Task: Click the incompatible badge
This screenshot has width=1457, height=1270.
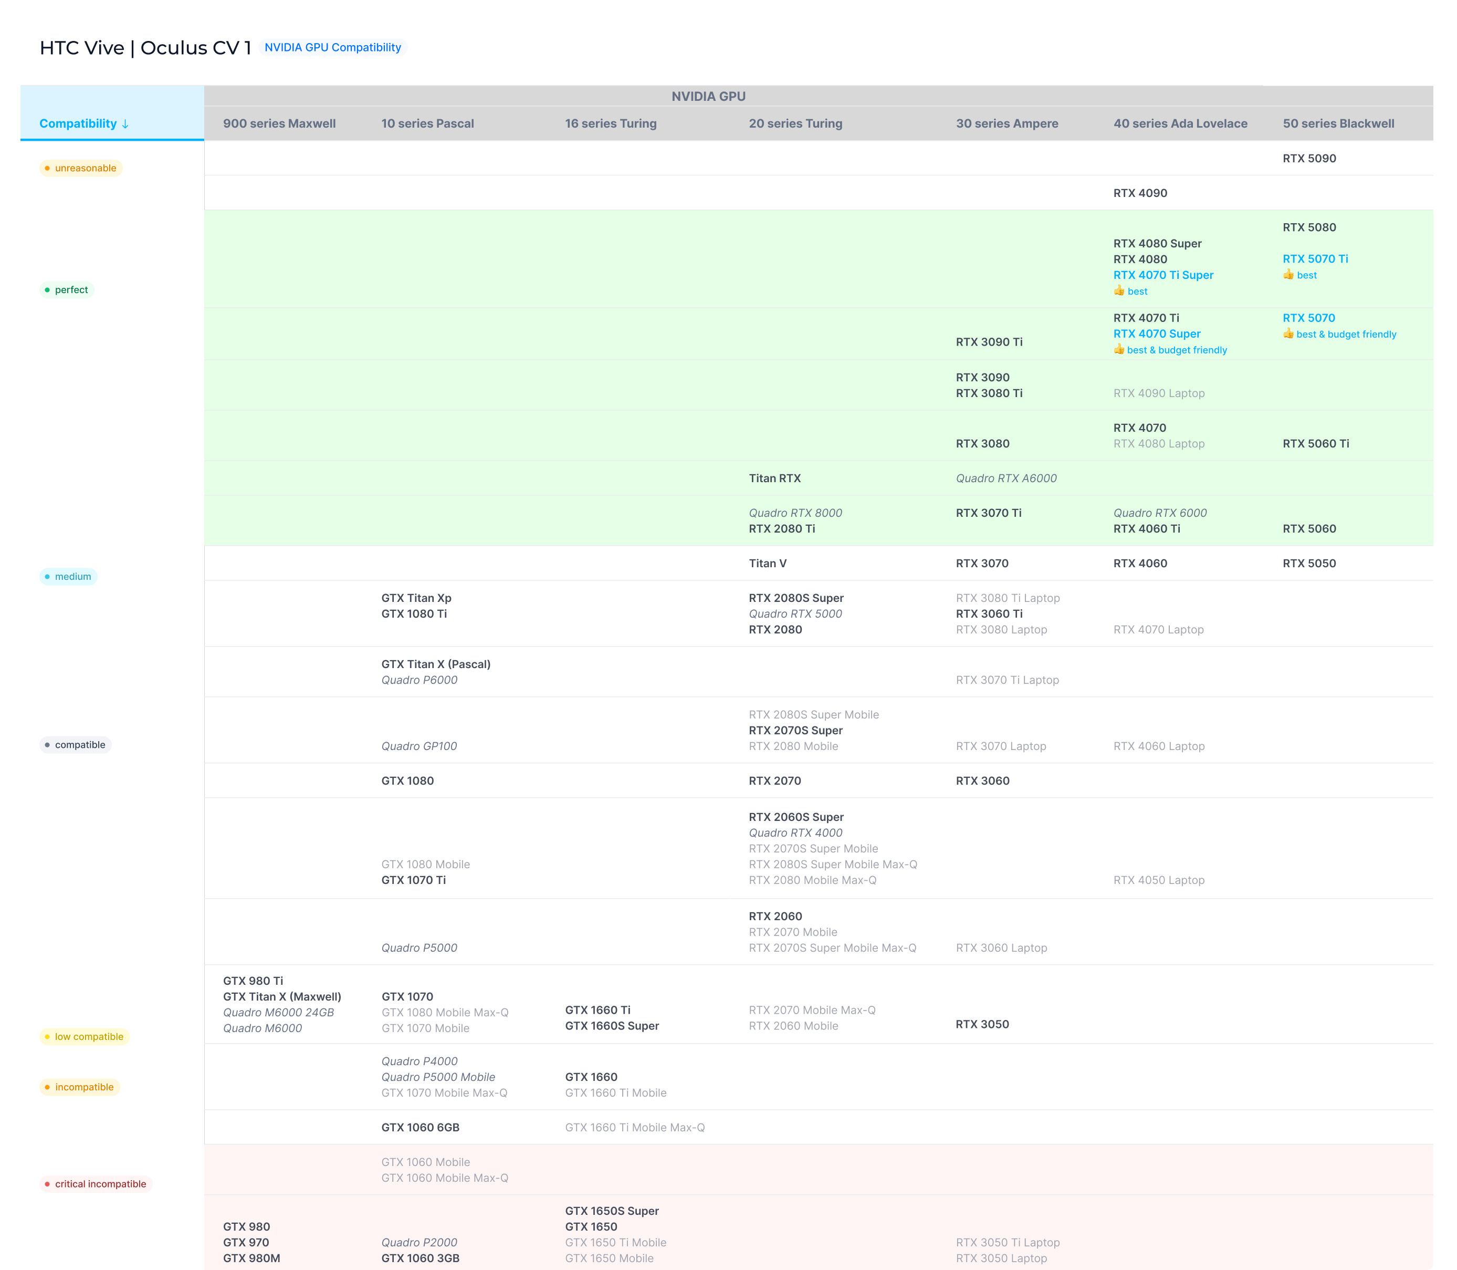Action: (79, 1087)
